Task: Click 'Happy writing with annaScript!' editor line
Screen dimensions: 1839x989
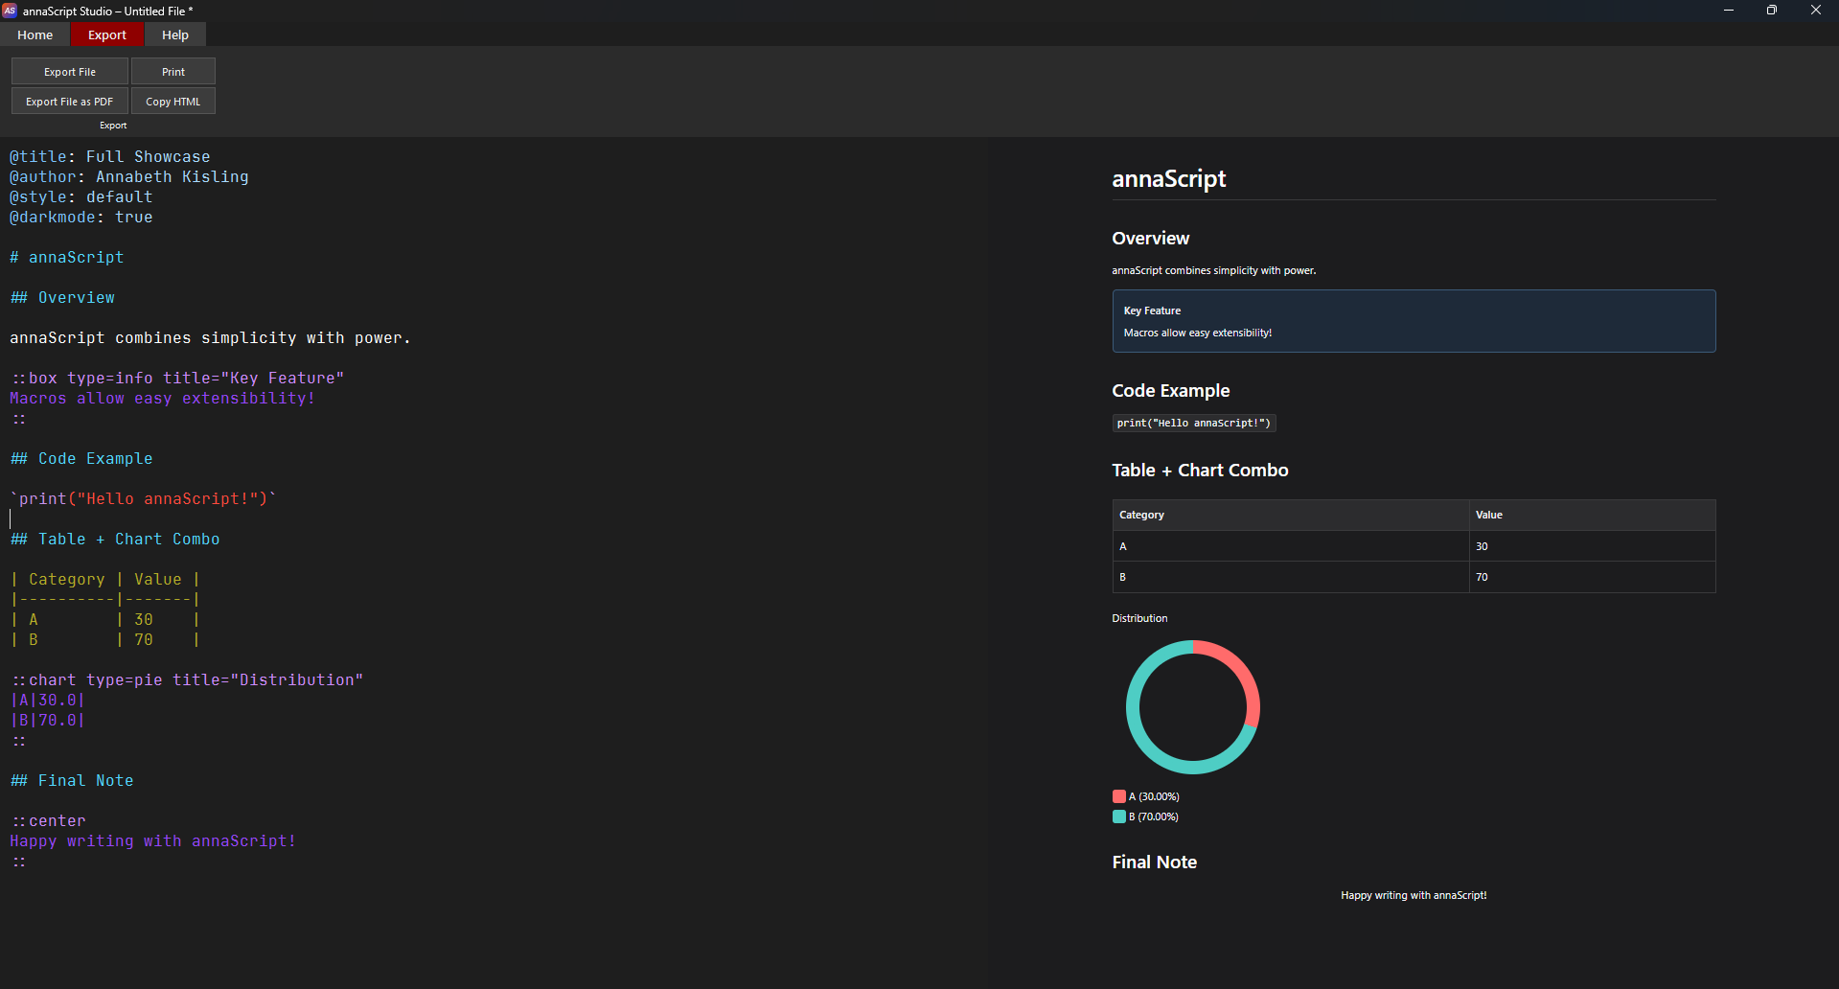Action: click(x=152, y=841)
